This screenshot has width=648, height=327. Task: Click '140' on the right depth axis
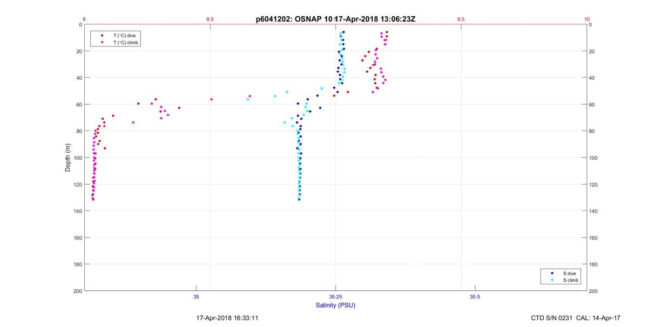(593, 211)
